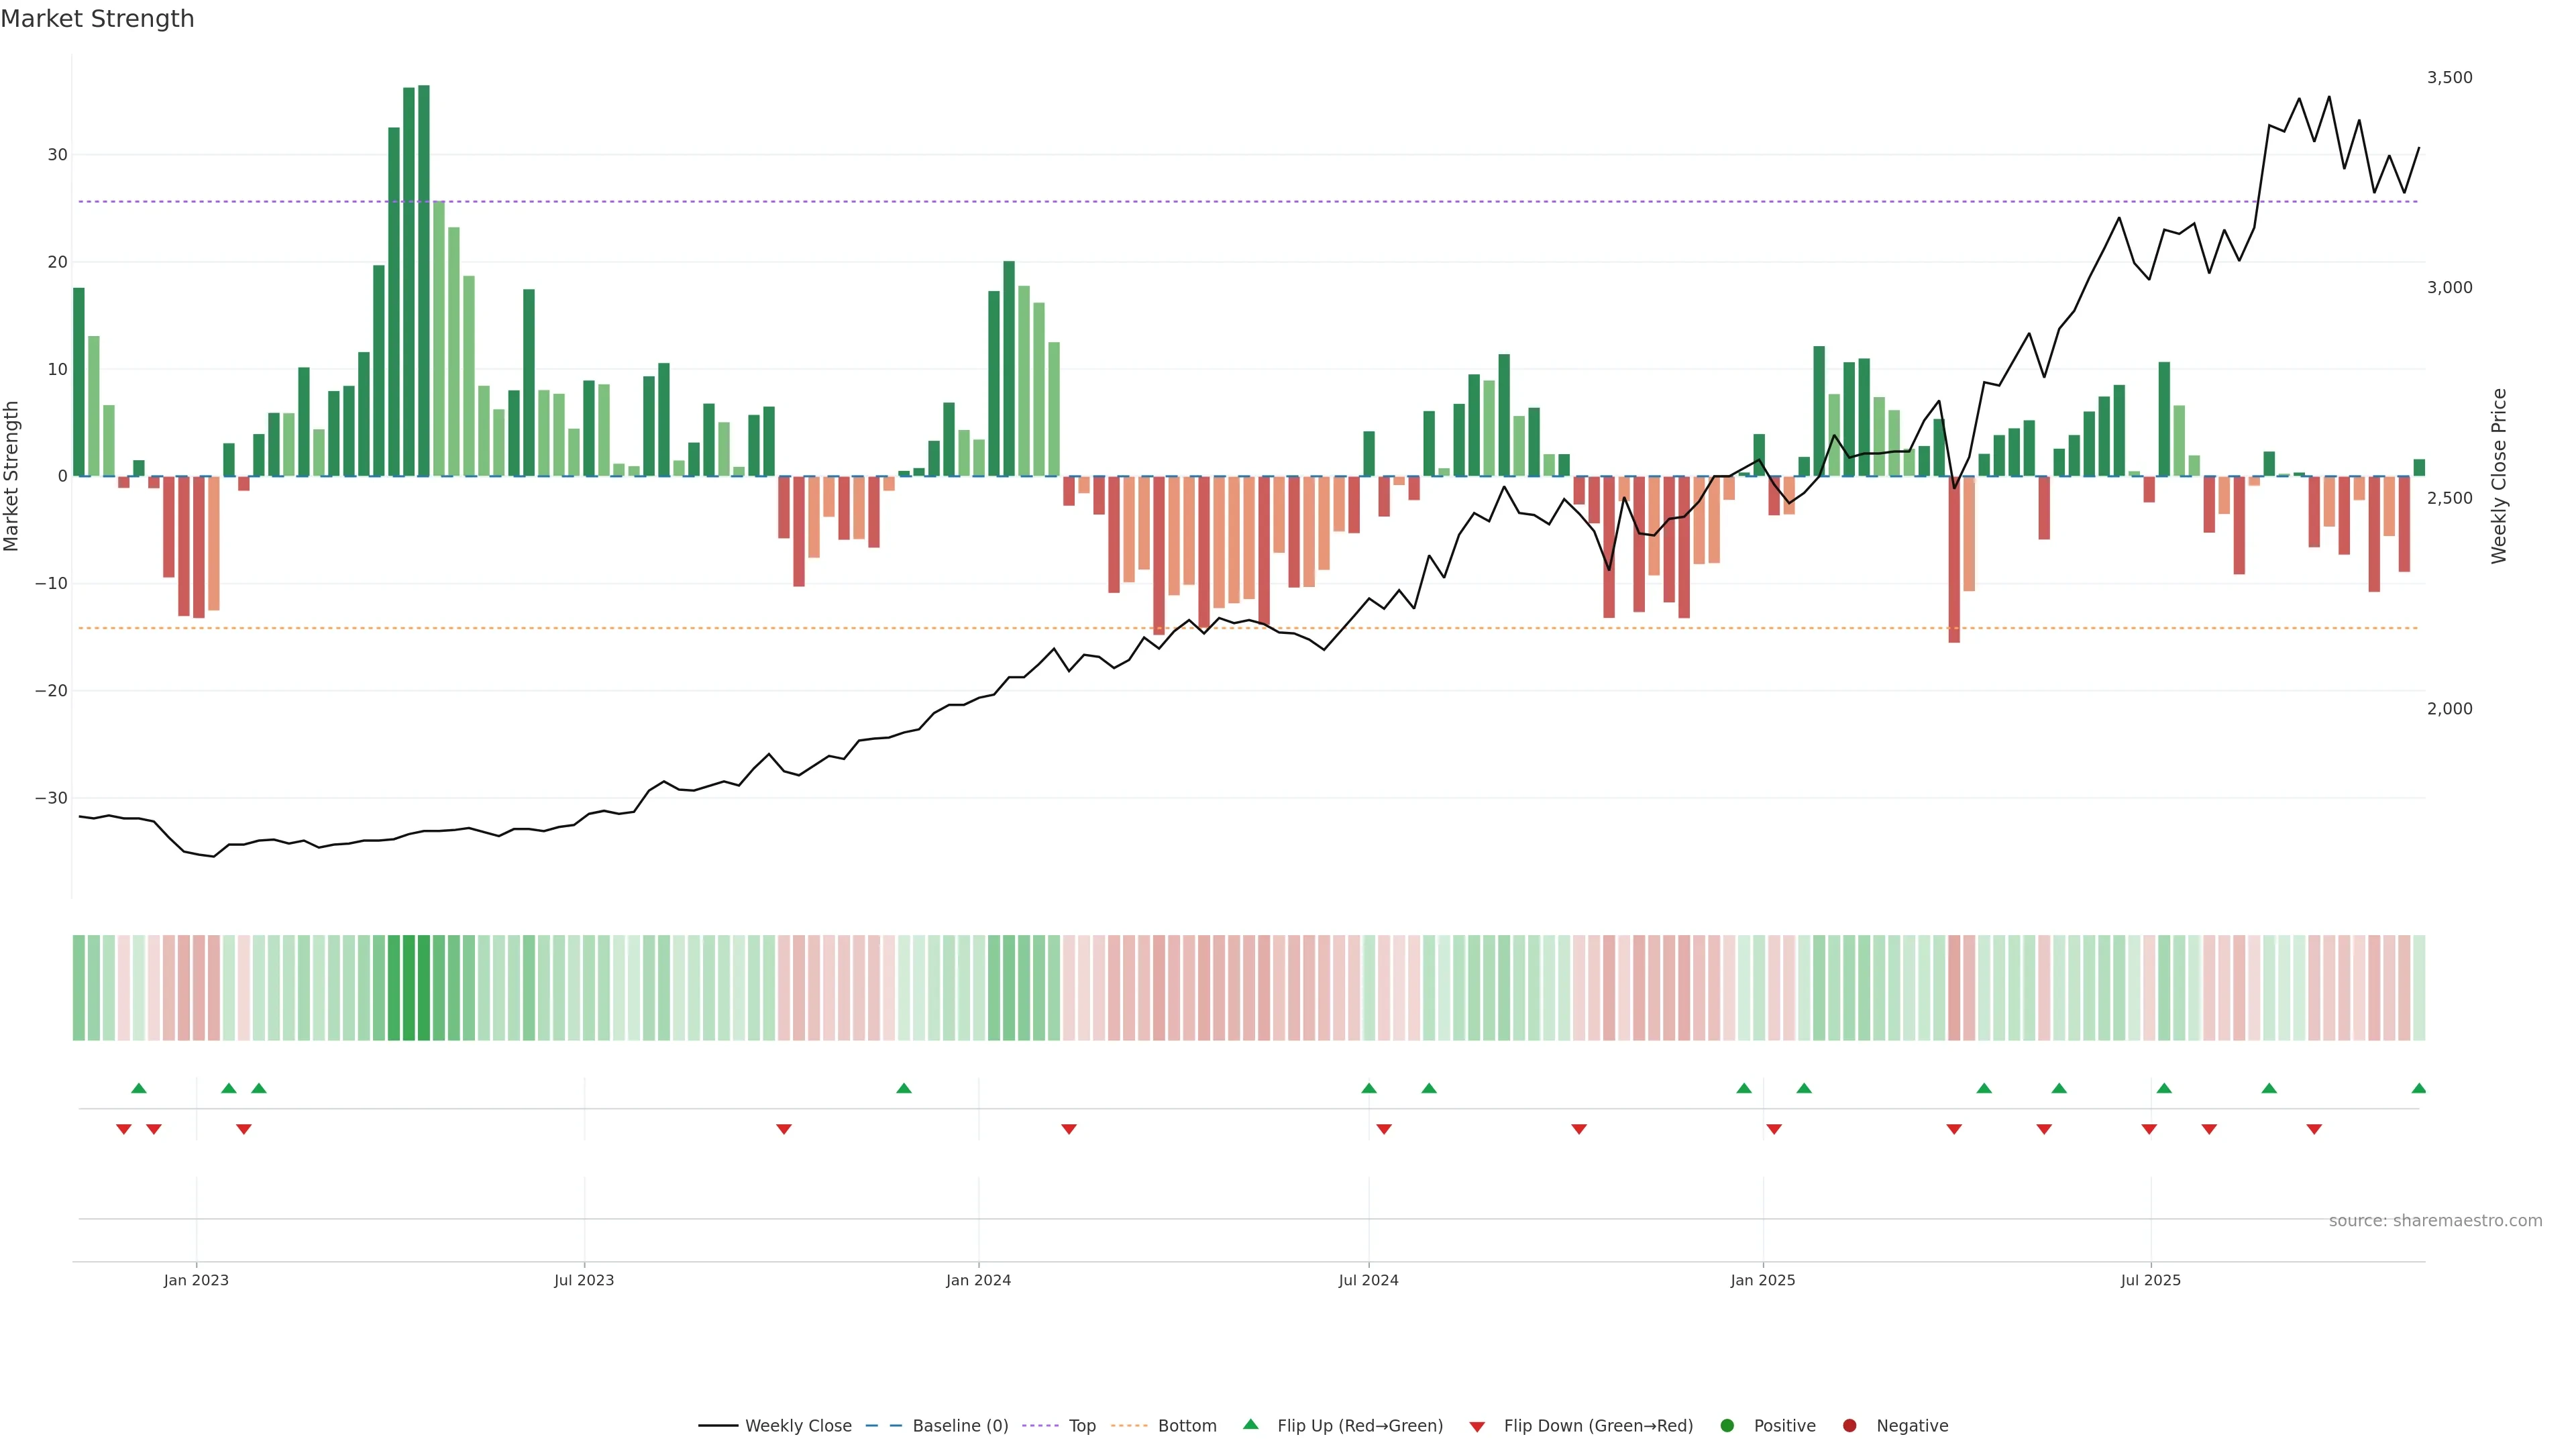
Task: Click the green Flip Up legend triangle
Action: click(x=1250, y=1425)
